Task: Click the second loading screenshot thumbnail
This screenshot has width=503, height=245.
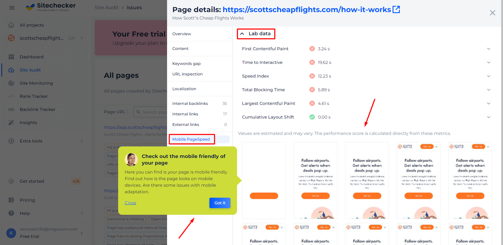Action: coord(315,180)
